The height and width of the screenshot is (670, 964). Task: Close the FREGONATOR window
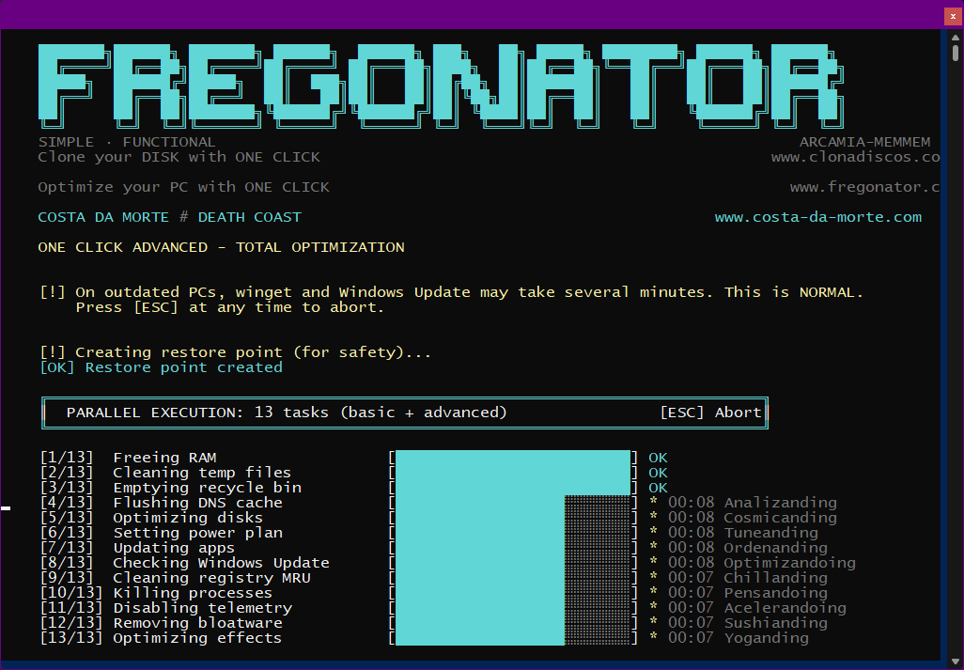tap(952, 16)
